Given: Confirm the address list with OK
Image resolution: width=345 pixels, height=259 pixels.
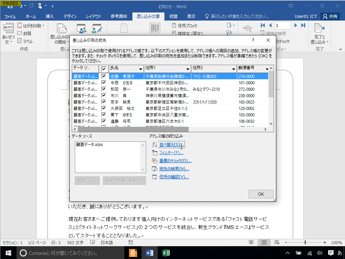Looking at the screenshot, I should (x=261, y=194).
